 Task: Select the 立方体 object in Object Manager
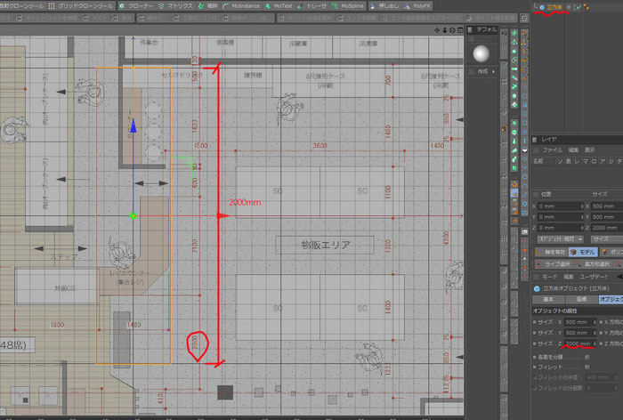554,7
